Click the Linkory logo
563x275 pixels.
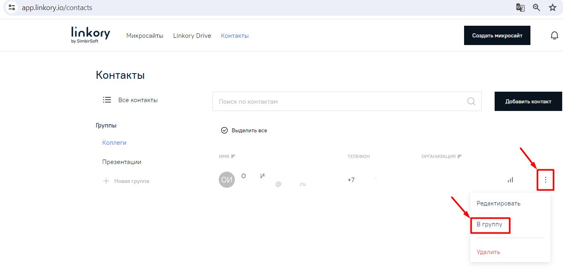[x=90, y=35]
